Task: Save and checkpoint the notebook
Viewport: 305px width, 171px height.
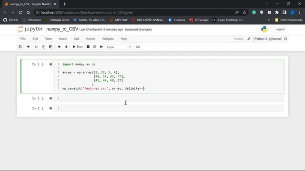Action: (20, 47)
